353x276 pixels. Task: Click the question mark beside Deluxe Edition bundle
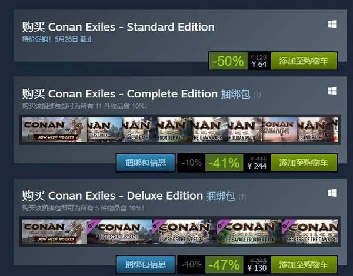point(242,196)
